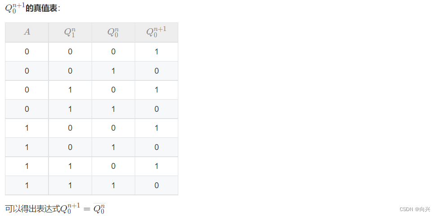437x216 pixels.
Task: Click the Q1^n column header cell
Action: (70, 32)
